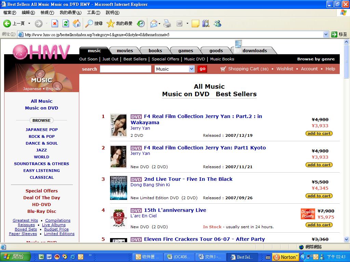Open the Search magnifier toolbar button
Screen dimensions: 350x262
(x=94, y=24)
